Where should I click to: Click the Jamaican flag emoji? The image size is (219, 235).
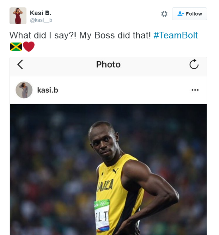[x=16, y=47]
